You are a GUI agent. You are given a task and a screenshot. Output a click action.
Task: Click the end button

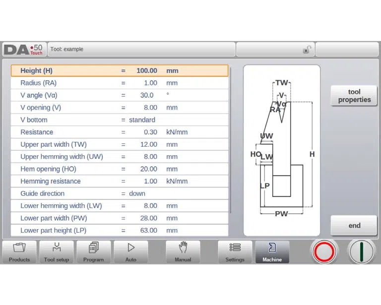354,225
